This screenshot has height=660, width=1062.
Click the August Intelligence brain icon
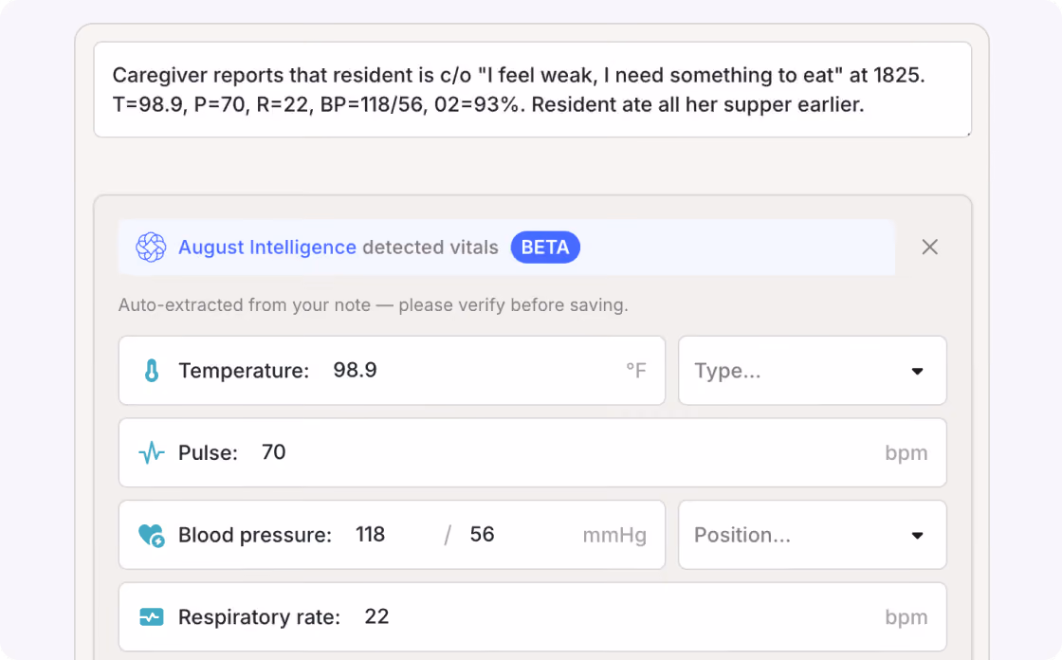tap(151, 247)
